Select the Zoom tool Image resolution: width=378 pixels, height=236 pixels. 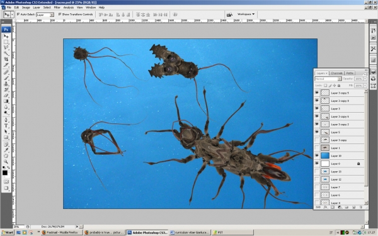(x=6, y=162)
